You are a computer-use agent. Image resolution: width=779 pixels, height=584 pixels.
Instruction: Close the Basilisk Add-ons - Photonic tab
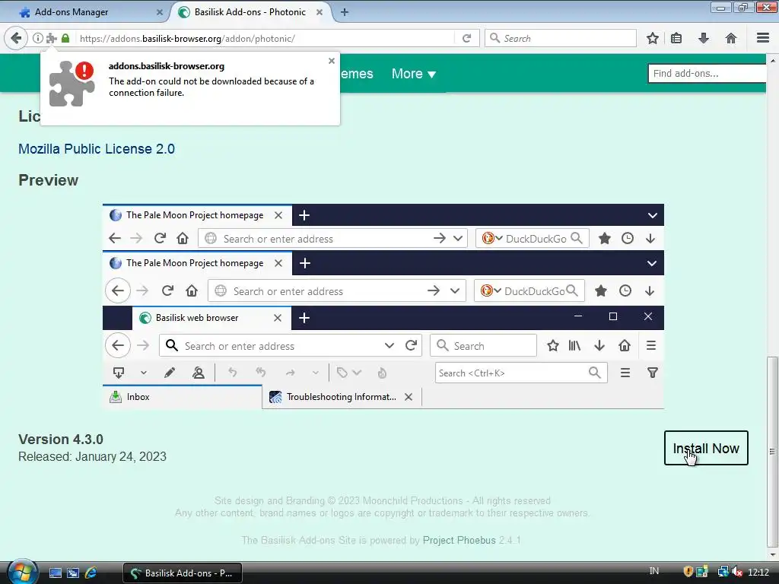click(320, 12)
